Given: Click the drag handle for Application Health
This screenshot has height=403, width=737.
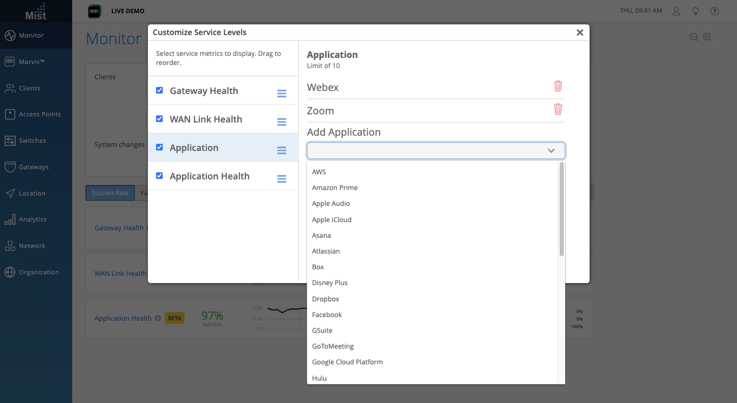Looking at the screenshot, I should pyautogui.click(x=282, y=179).
